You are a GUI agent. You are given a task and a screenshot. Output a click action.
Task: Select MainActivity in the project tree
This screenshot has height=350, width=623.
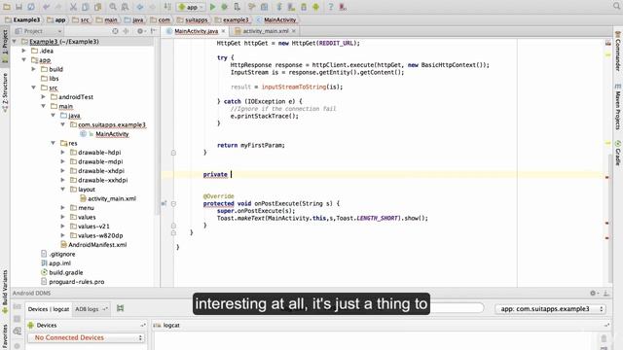pos(112,134)
